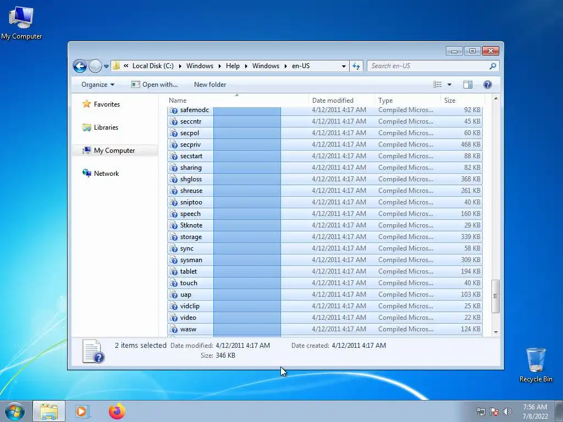Click the Stknote file name

[x=191, y=225]
